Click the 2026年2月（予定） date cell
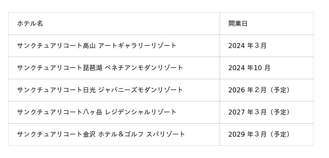The height and width of the screenshot is (158, 329). click(266, 90)
